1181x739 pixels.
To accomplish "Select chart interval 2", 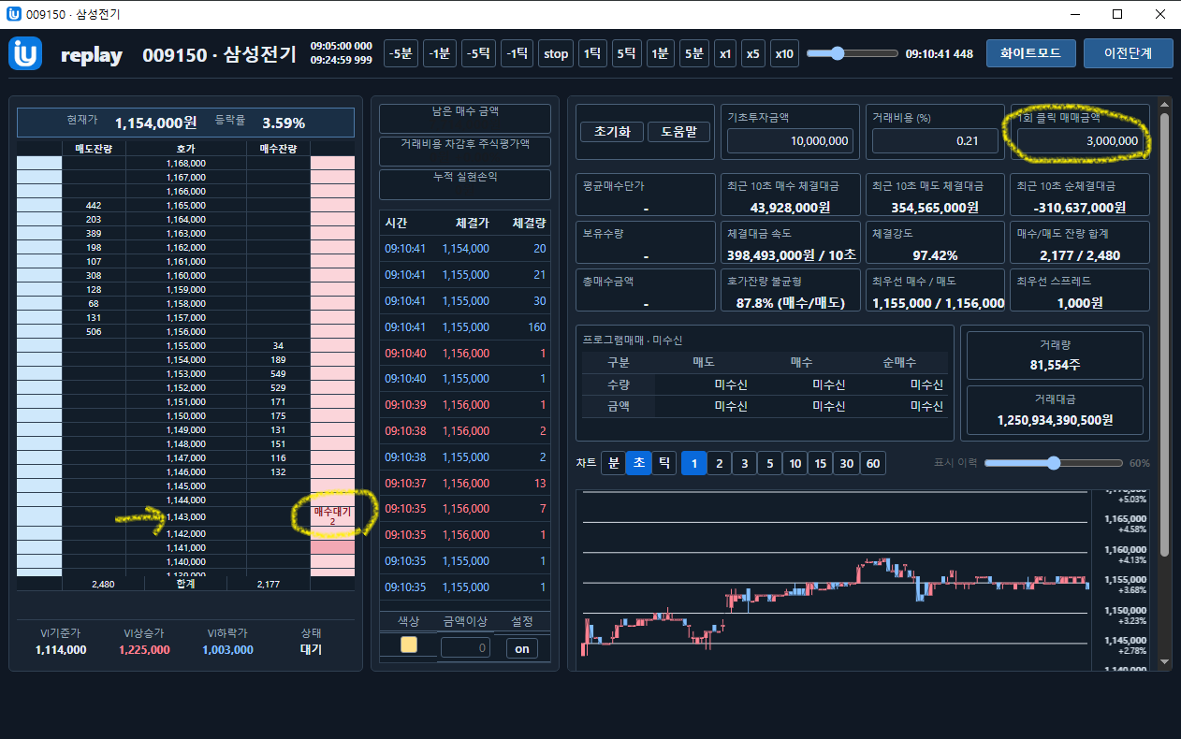I will [720, 463].
